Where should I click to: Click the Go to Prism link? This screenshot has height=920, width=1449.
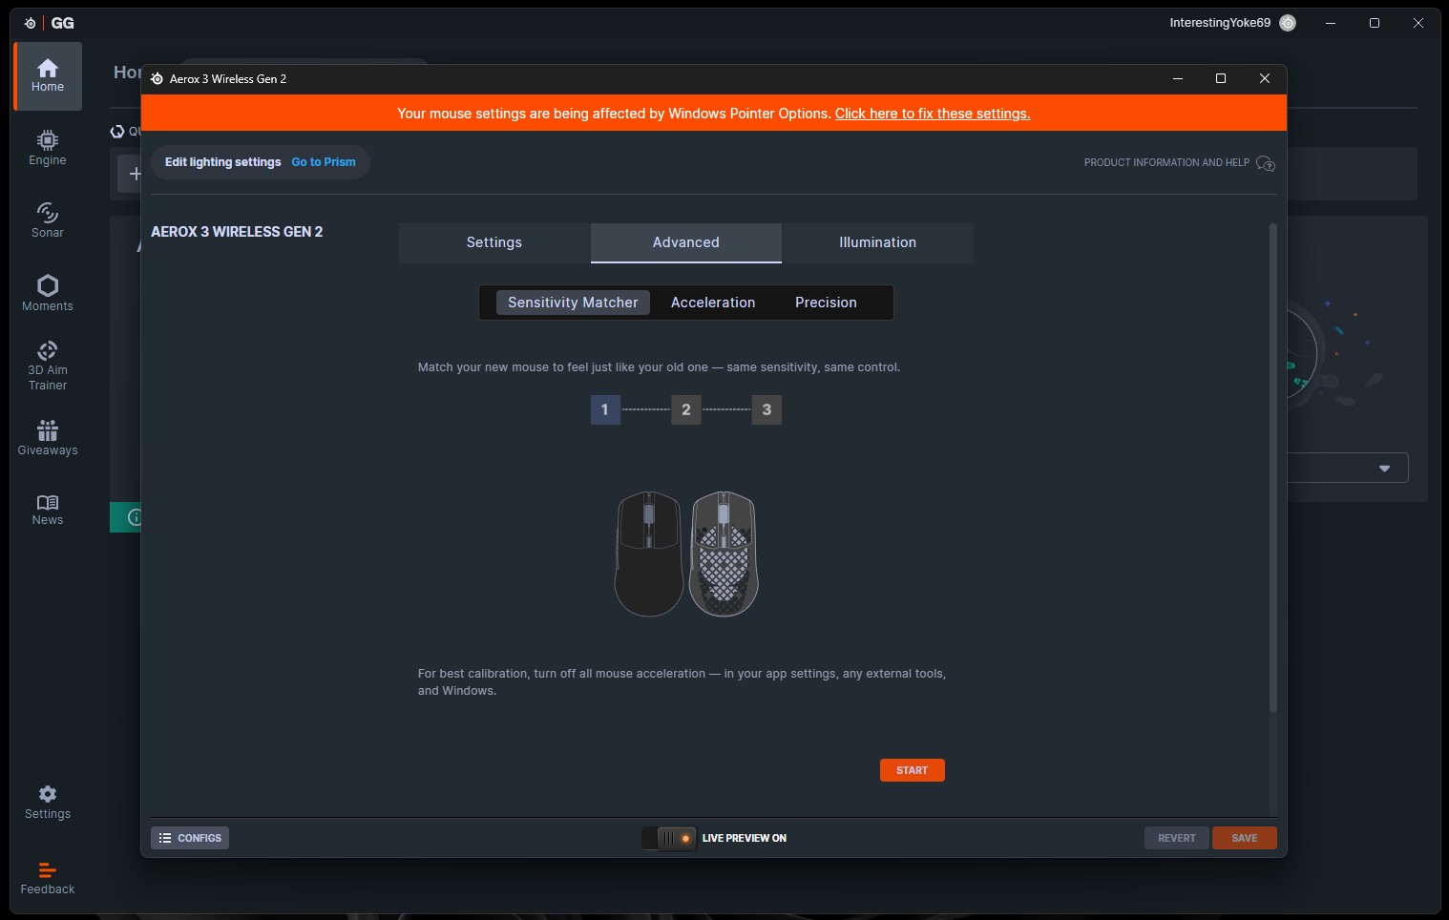324,162
